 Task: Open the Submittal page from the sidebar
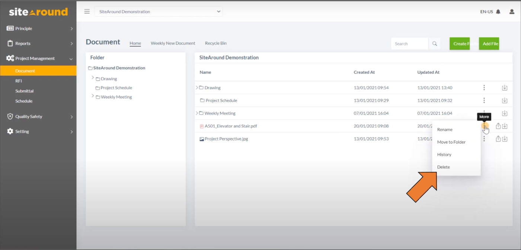[24, 91]
